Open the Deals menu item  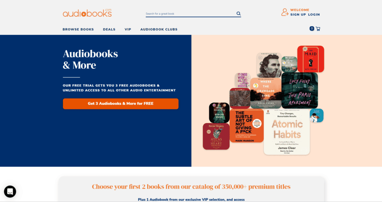click(x=109, y=29)
